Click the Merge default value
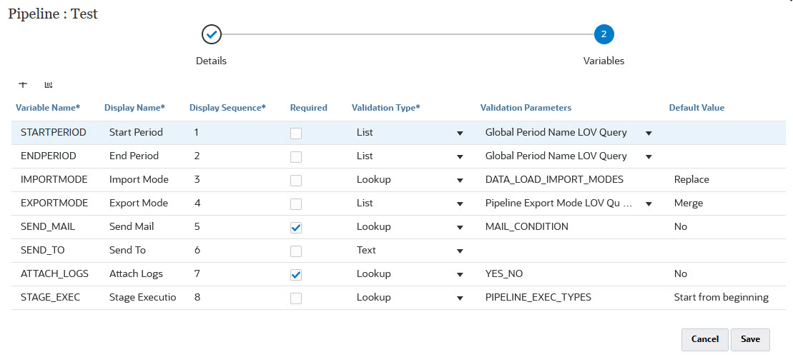Image resolution: width=793 pixels, height=362 pixels. click(x=689, y=203)
